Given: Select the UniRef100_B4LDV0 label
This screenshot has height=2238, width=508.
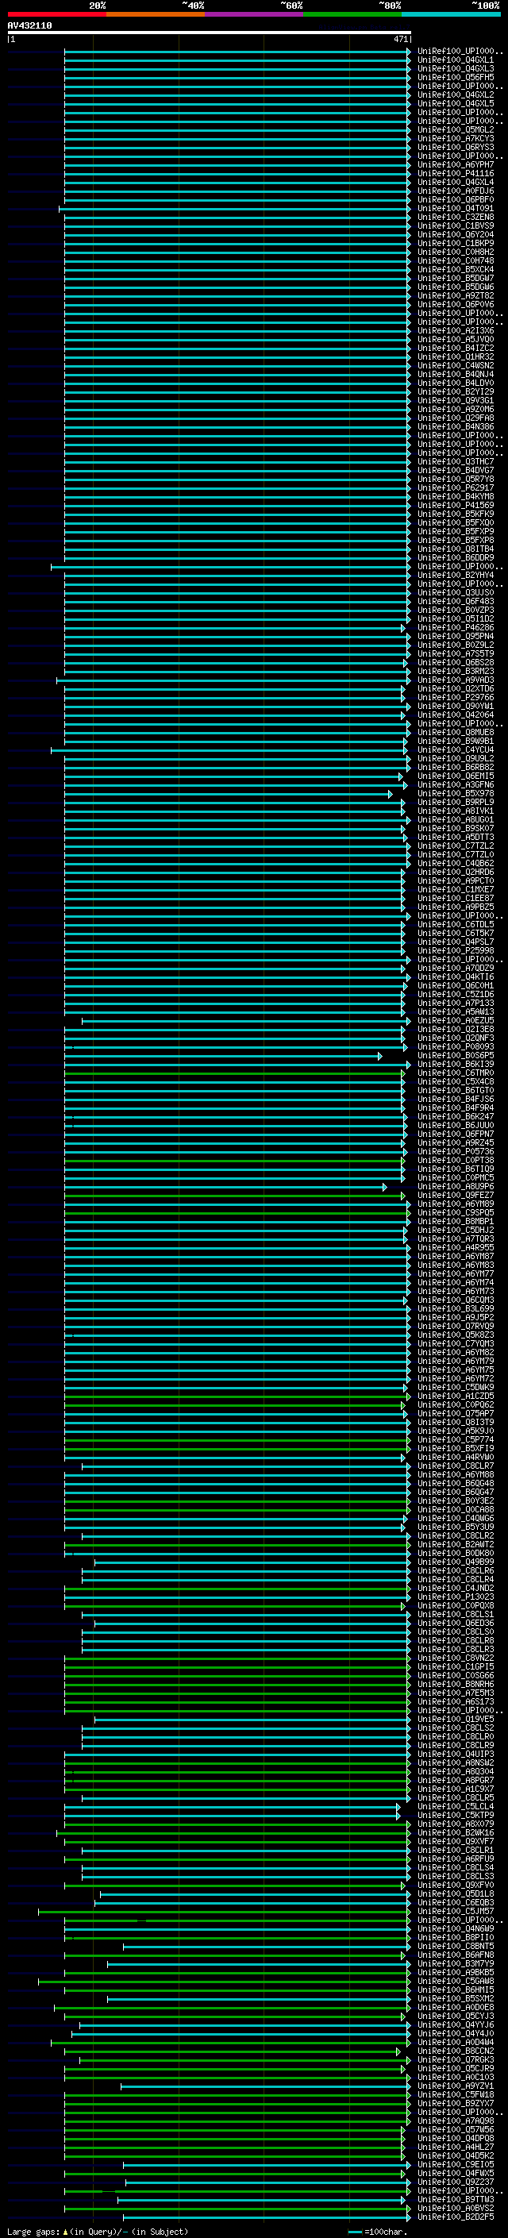Looking at the screenshot, I should (456, 383).
